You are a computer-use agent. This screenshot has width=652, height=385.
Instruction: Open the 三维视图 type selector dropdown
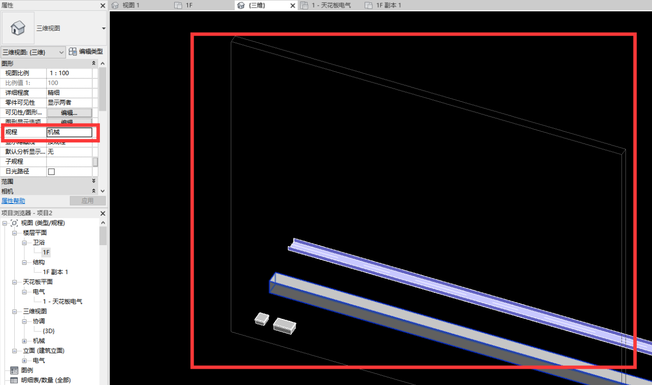coord(103,28)
